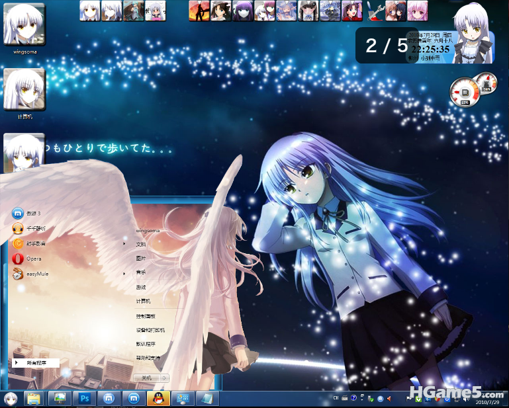Open 音乐 (Music) in the start menu
Viewport: 509px width, 408px height.
pyautogui.click(x=141, y=272)
